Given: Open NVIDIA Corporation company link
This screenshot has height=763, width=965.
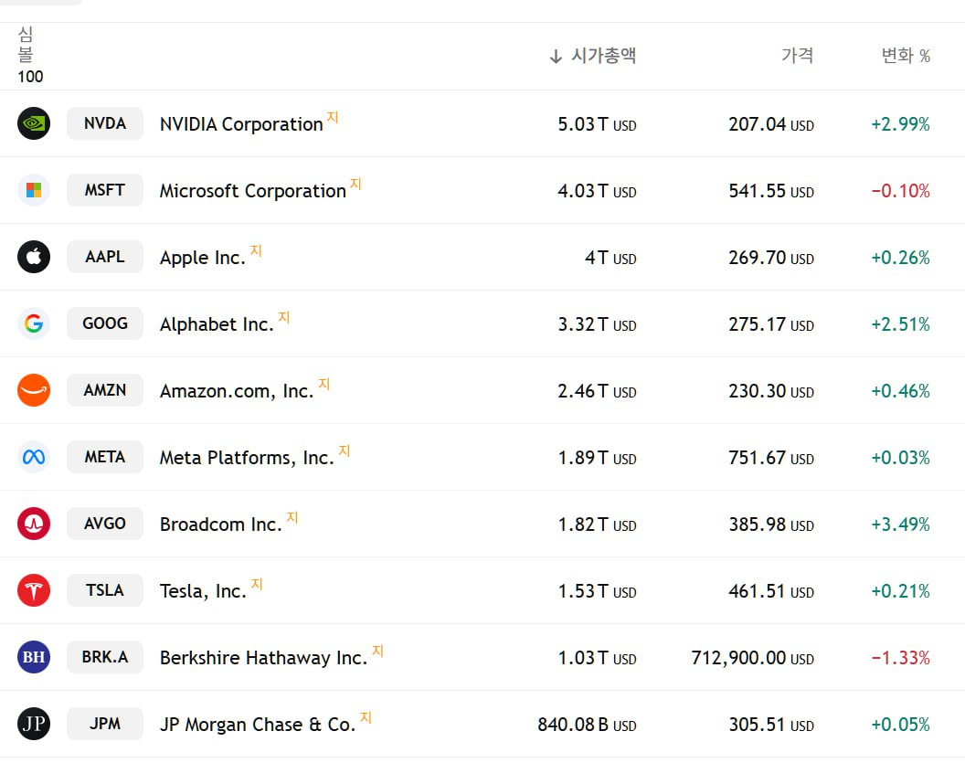Looking at the screenshot, I should (x=241, y=124).
